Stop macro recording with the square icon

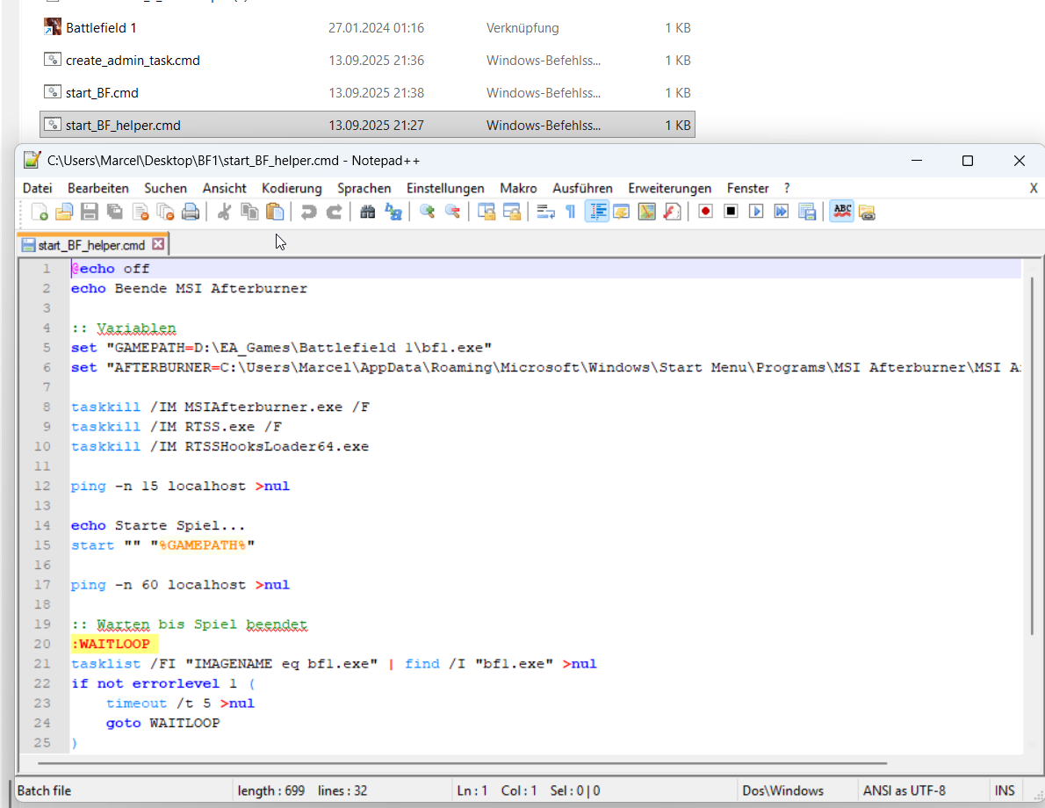(x=731, y=212)
